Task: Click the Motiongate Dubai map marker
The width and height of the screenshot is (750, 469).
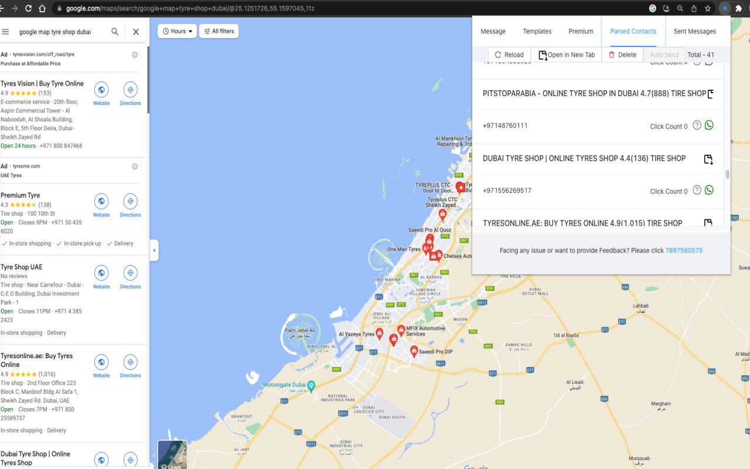Action: pyautogui.click(x=311, y=385)
